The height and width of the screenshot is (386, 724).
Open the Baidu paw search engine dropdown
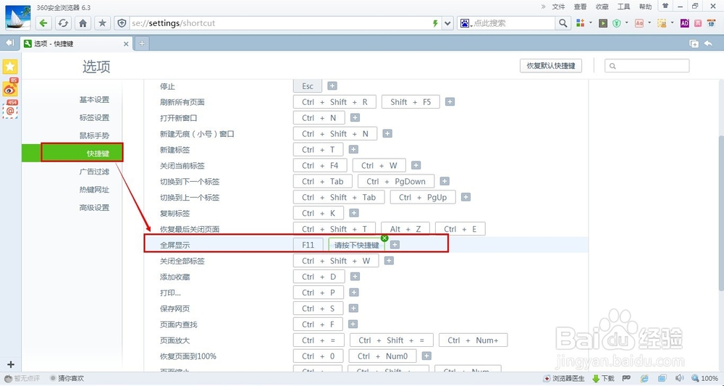tap(466, 23)
